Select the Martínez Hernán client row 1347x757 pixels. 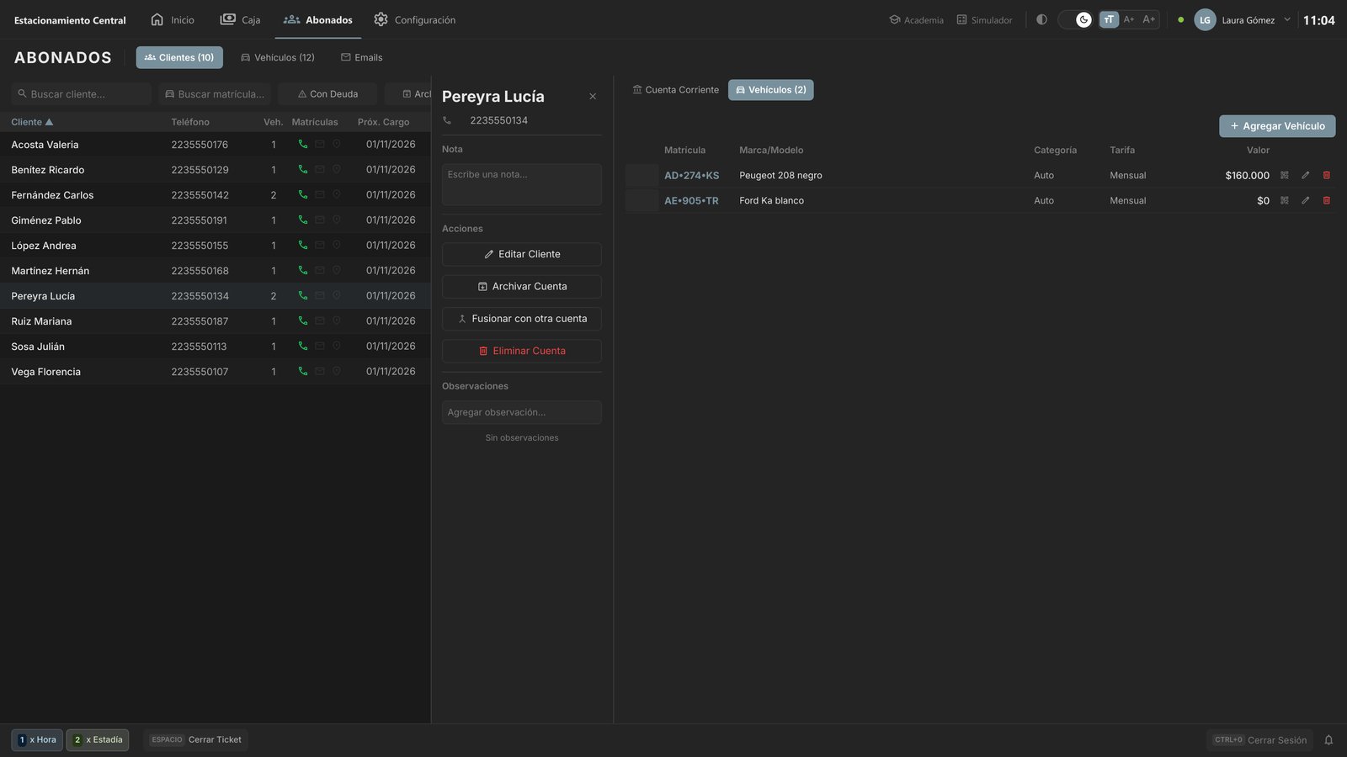click(215, 271)
